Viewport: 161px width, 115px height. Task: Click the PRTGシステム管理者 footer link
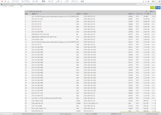91,114
